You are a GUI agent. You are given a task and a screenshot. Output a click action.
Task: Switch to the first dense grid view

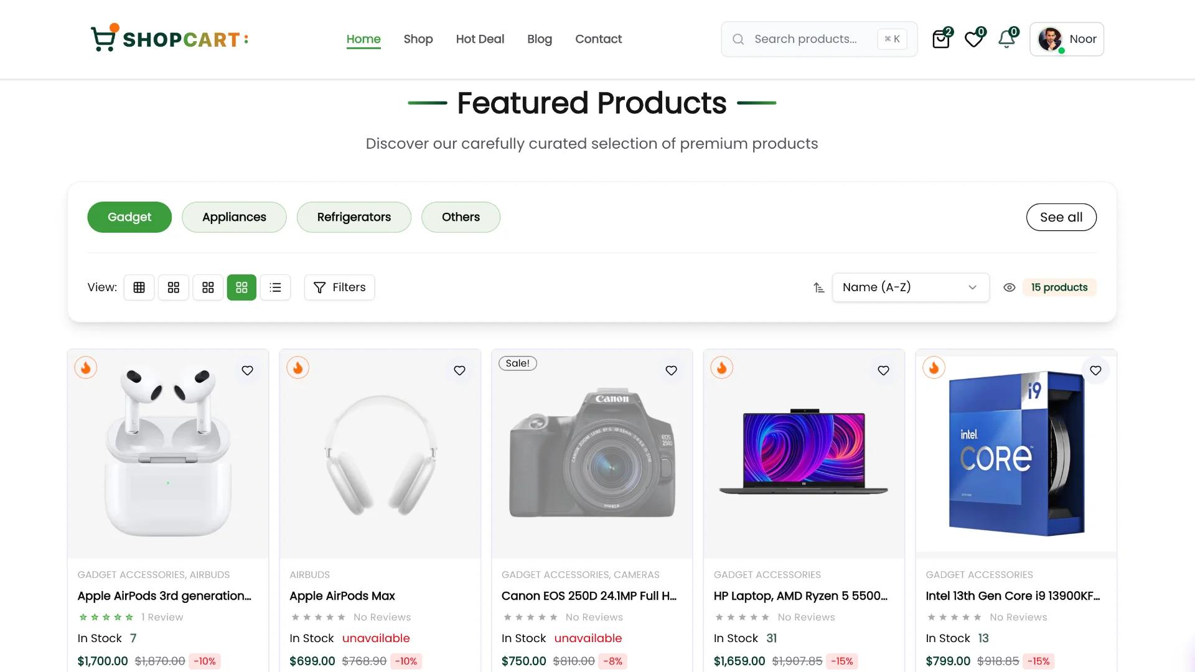(x=139, y=287)
